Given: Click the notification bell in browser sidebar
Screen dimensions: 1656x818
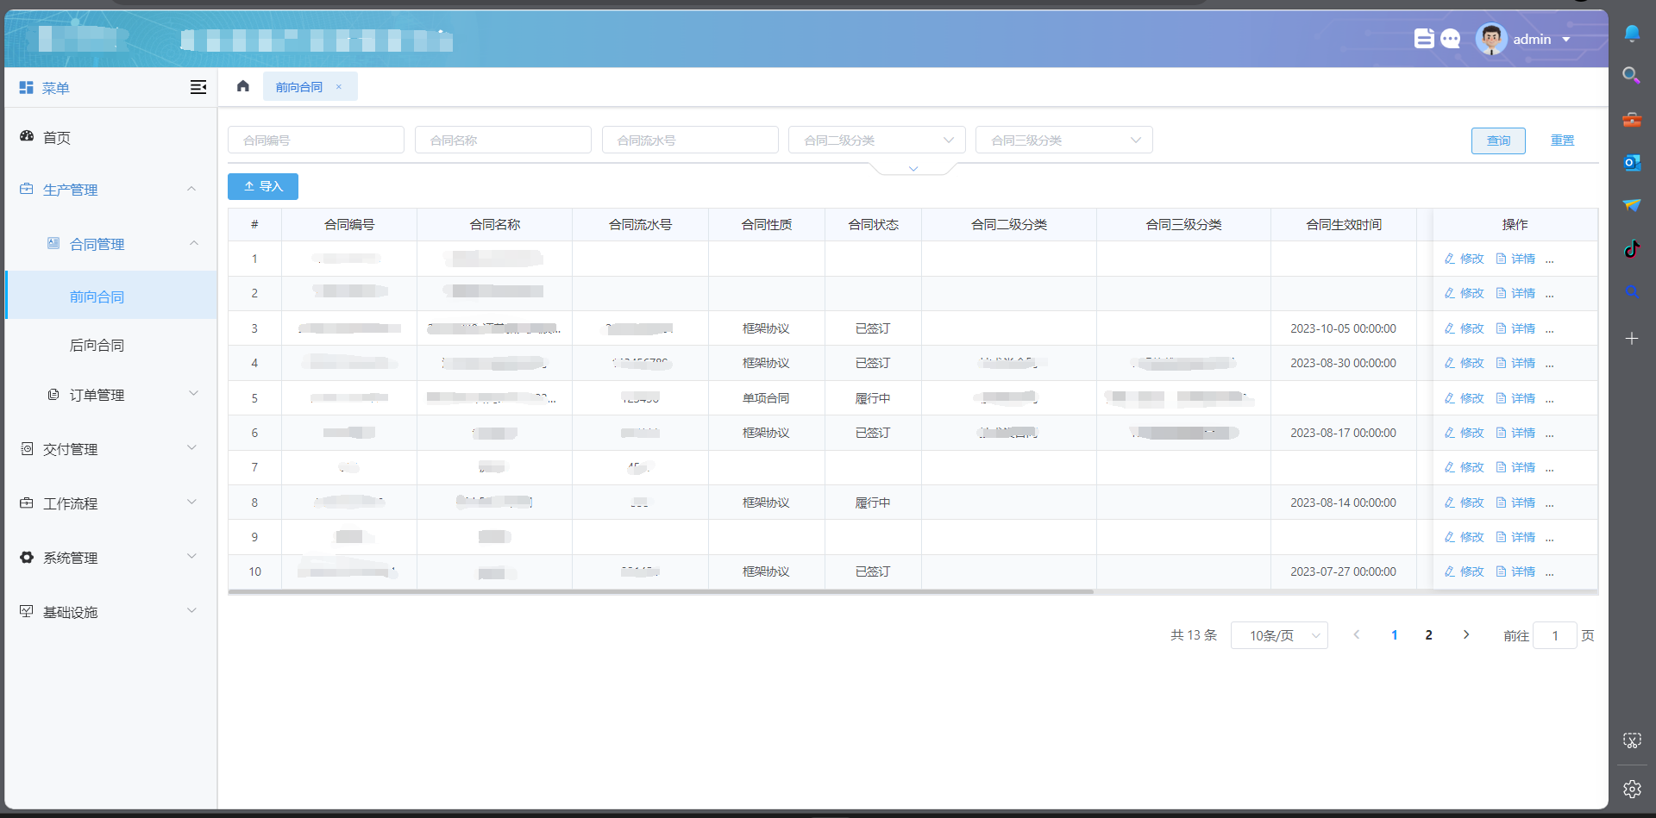Looking at the screenshot, I should coord(1632,34).
